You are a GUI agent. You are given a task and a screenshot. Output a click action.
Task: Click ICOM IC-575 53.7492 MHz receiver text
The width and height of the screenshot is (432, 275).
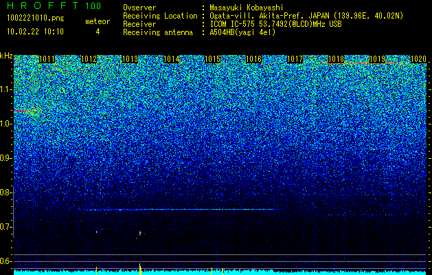pos(275,24)
